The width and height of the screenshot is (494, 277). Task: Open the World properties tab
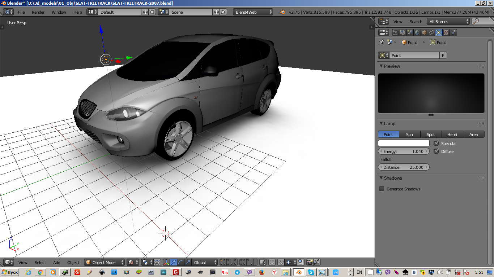point(417,32)
